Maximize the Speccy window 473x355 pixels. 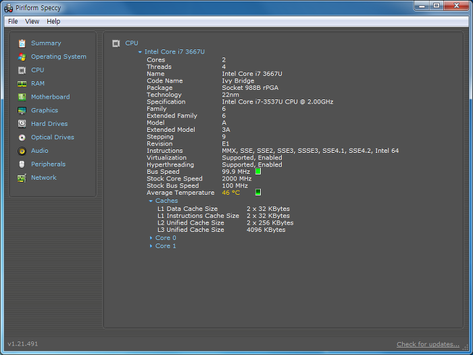[x=437, y=5]
